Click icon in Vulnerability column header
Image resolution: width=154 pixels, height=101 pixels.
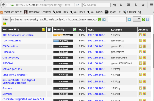[x=44, y=29]
